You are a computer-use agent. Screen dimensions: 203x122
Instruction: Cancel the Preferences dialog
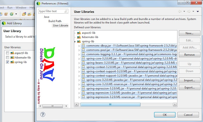point(188,115)
